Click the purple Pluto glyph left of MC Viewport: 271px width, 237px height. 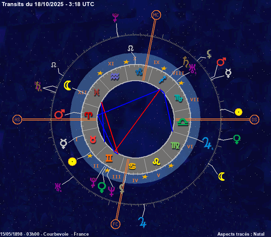[116, 18]
